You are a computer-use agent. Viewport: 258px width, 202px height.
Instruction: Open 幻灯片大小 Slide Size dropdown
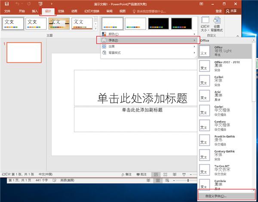click(205, 24)
